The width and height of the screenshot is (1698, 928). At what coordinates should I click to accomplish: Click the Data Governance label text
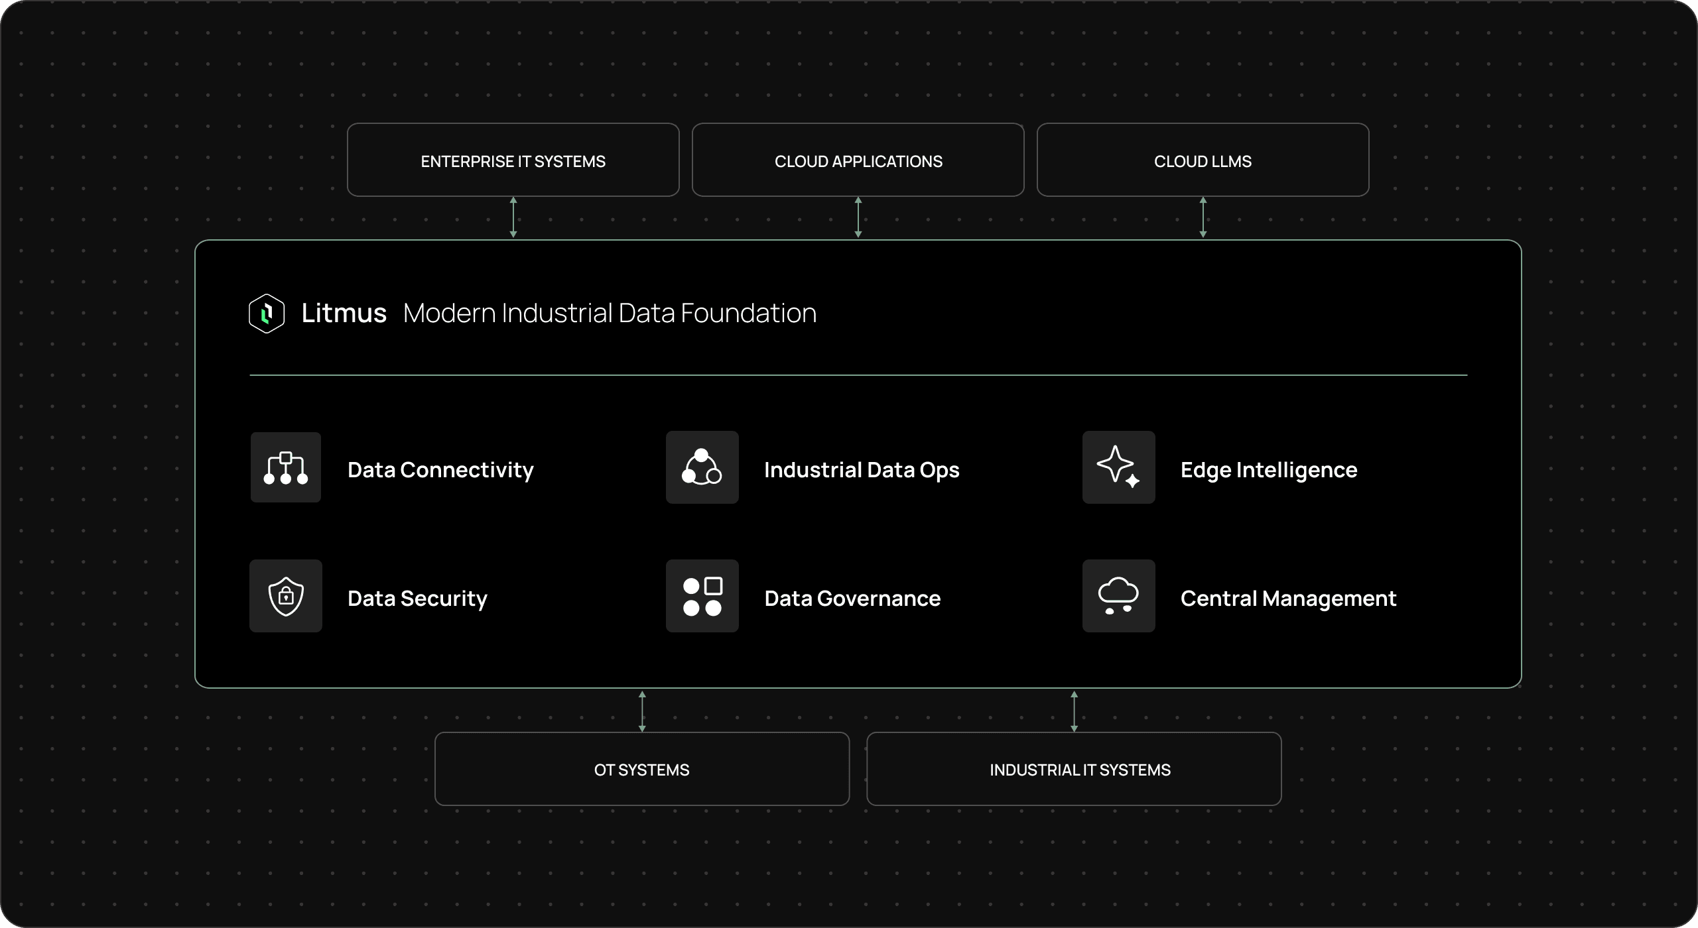coord(852,599)
